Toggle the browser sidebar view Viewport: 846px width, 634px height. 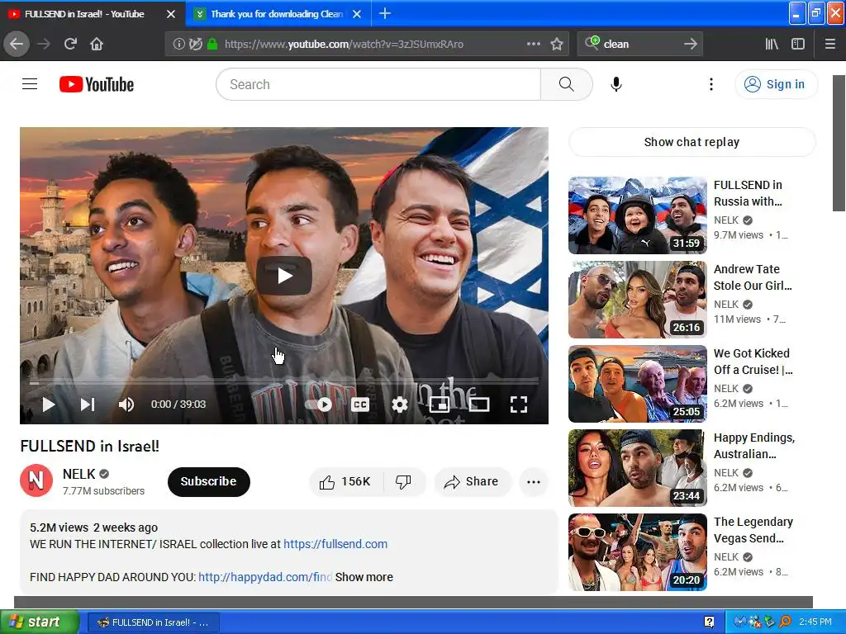click(798, 44)
